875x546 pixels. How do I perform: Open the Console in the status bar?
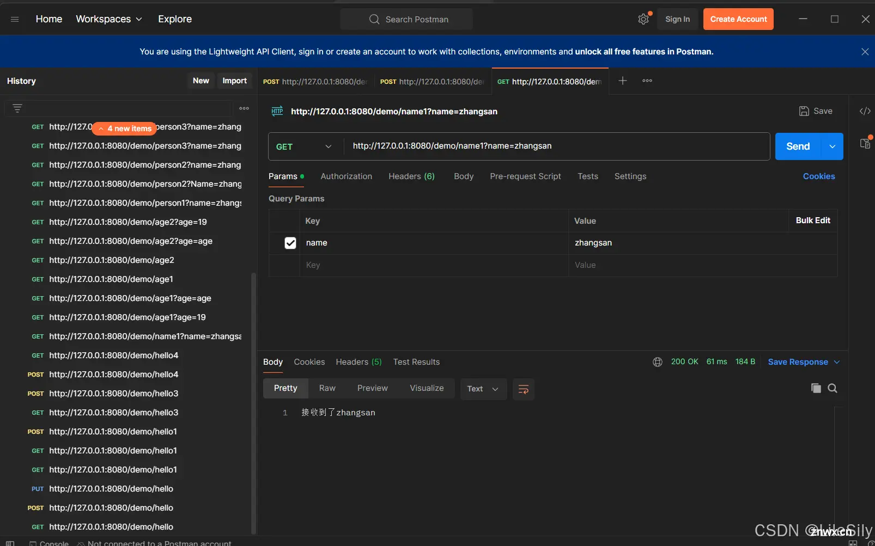pos(49,543)
